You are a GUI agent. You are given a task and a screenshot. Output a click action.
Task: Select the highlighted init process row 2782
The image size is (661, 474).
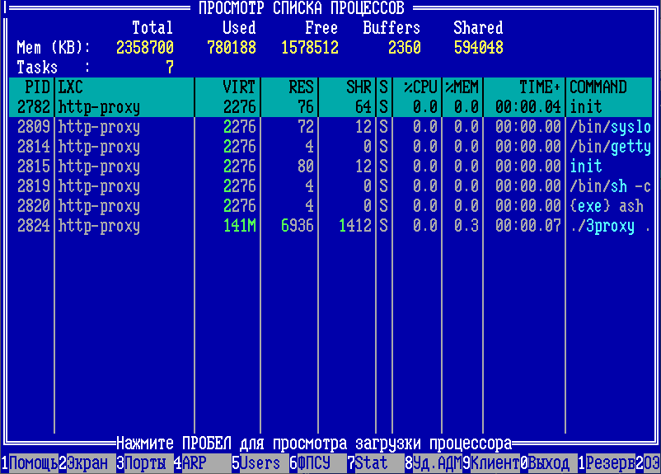click(330, 107)
